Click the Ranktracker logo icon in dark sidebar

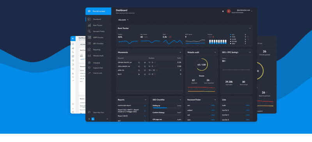point(89,11)
